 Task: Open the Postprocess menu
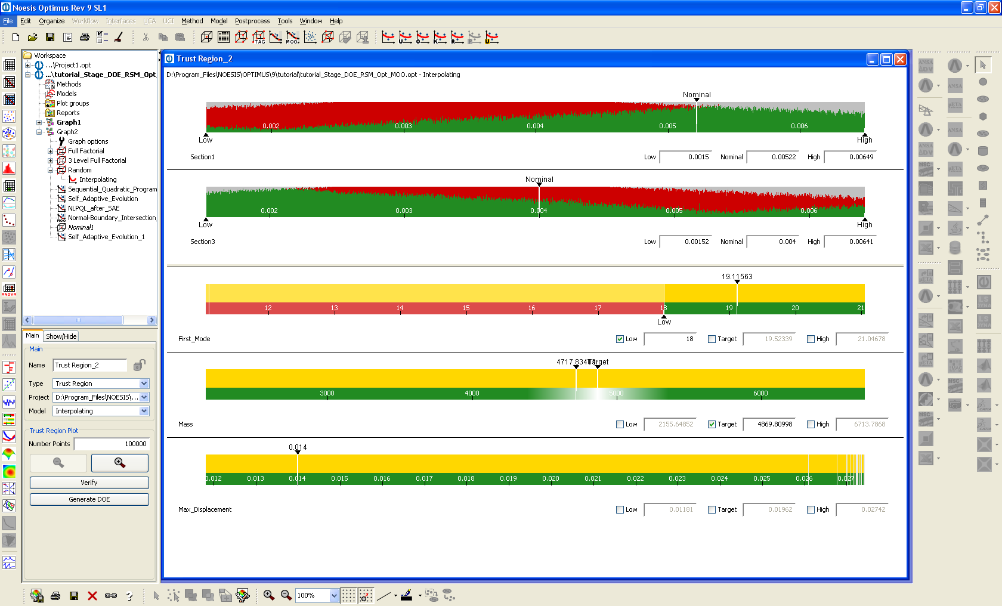click(x=252, y=21)
